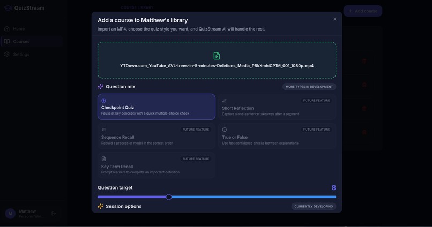Screen dimensions: 432x227
Task: Click the pencil icon on Short Reflection
Action: point(225,101)
